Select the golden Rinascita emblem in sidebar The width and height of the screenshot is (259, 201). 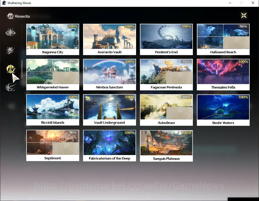(x=11, y=69)
